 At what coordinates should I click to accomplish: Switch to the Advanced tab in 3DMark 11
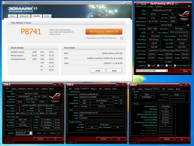pos(24,16)
